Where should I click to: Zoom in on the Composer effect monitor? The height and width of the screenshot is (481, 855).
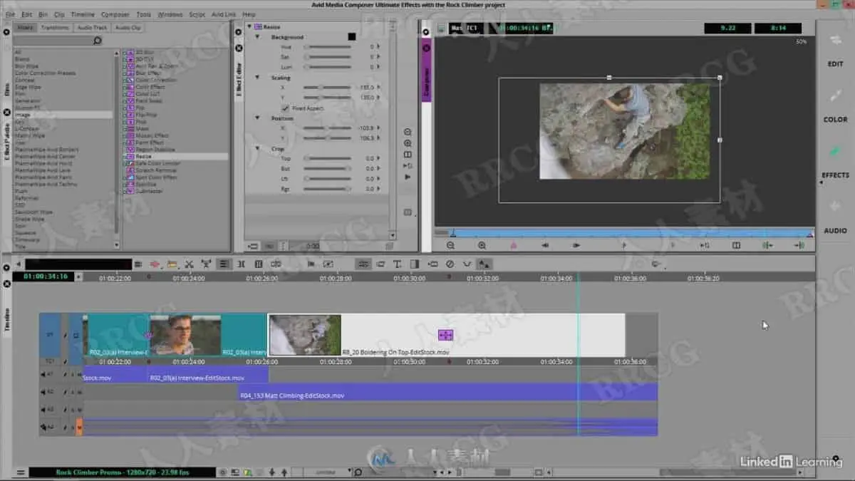coord(482,245)
